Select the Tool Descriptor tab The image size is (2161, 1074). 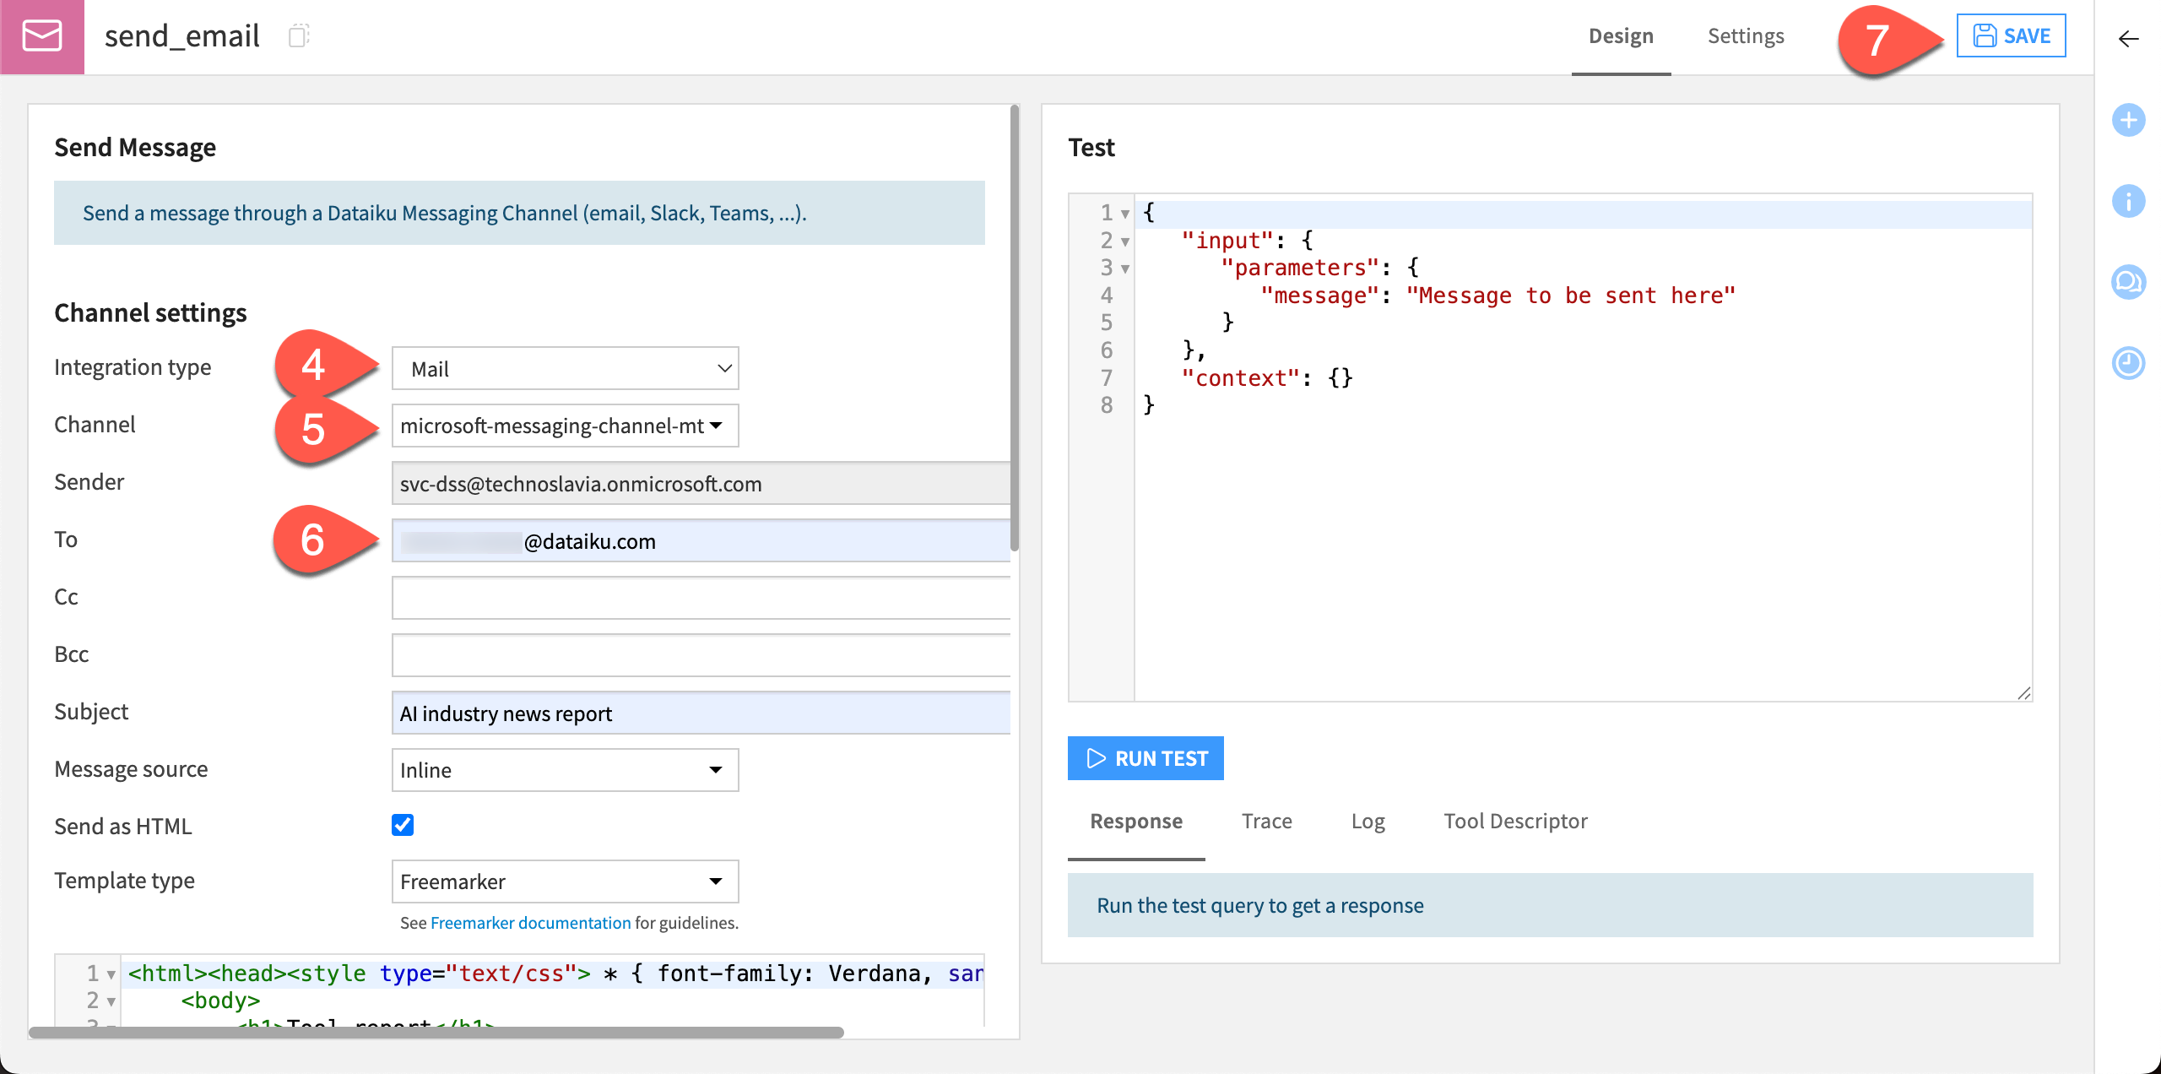pos(1515,822)
